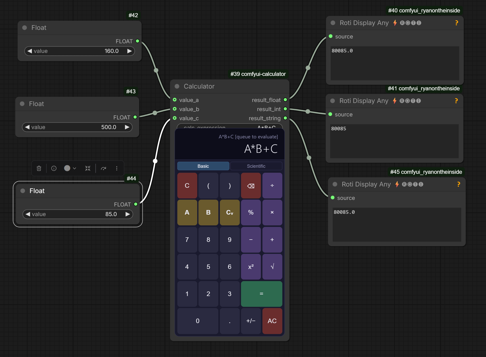Viewport: 486px width, 357px height.
Task: Click the bypass node arrow icon
Action: (103, 168)
